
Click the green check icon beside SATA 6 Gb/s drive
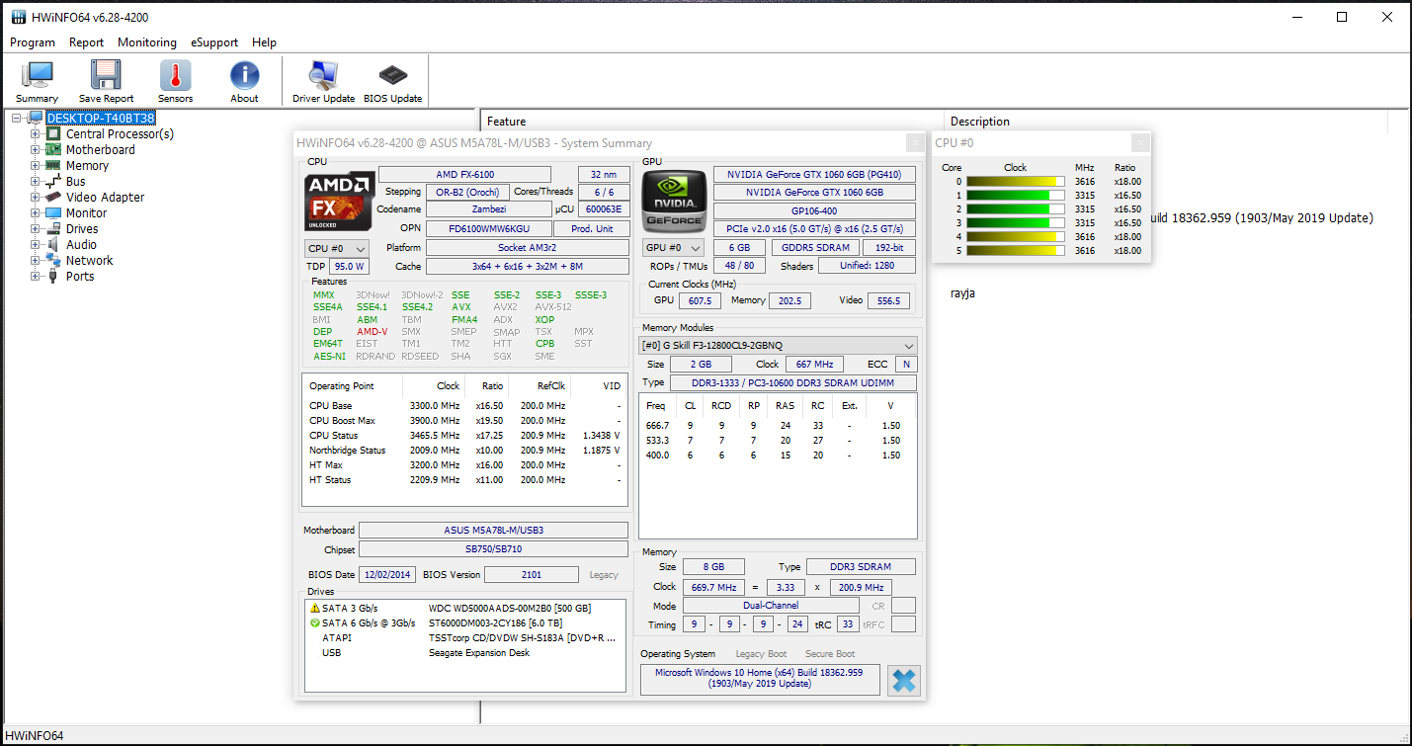(x=315, y=623)
